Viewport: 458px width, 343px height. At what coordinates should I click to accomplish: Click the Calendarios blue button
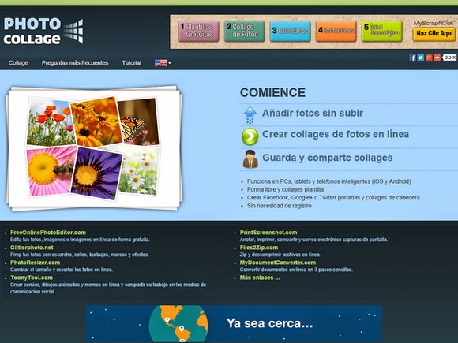(291, 31)
